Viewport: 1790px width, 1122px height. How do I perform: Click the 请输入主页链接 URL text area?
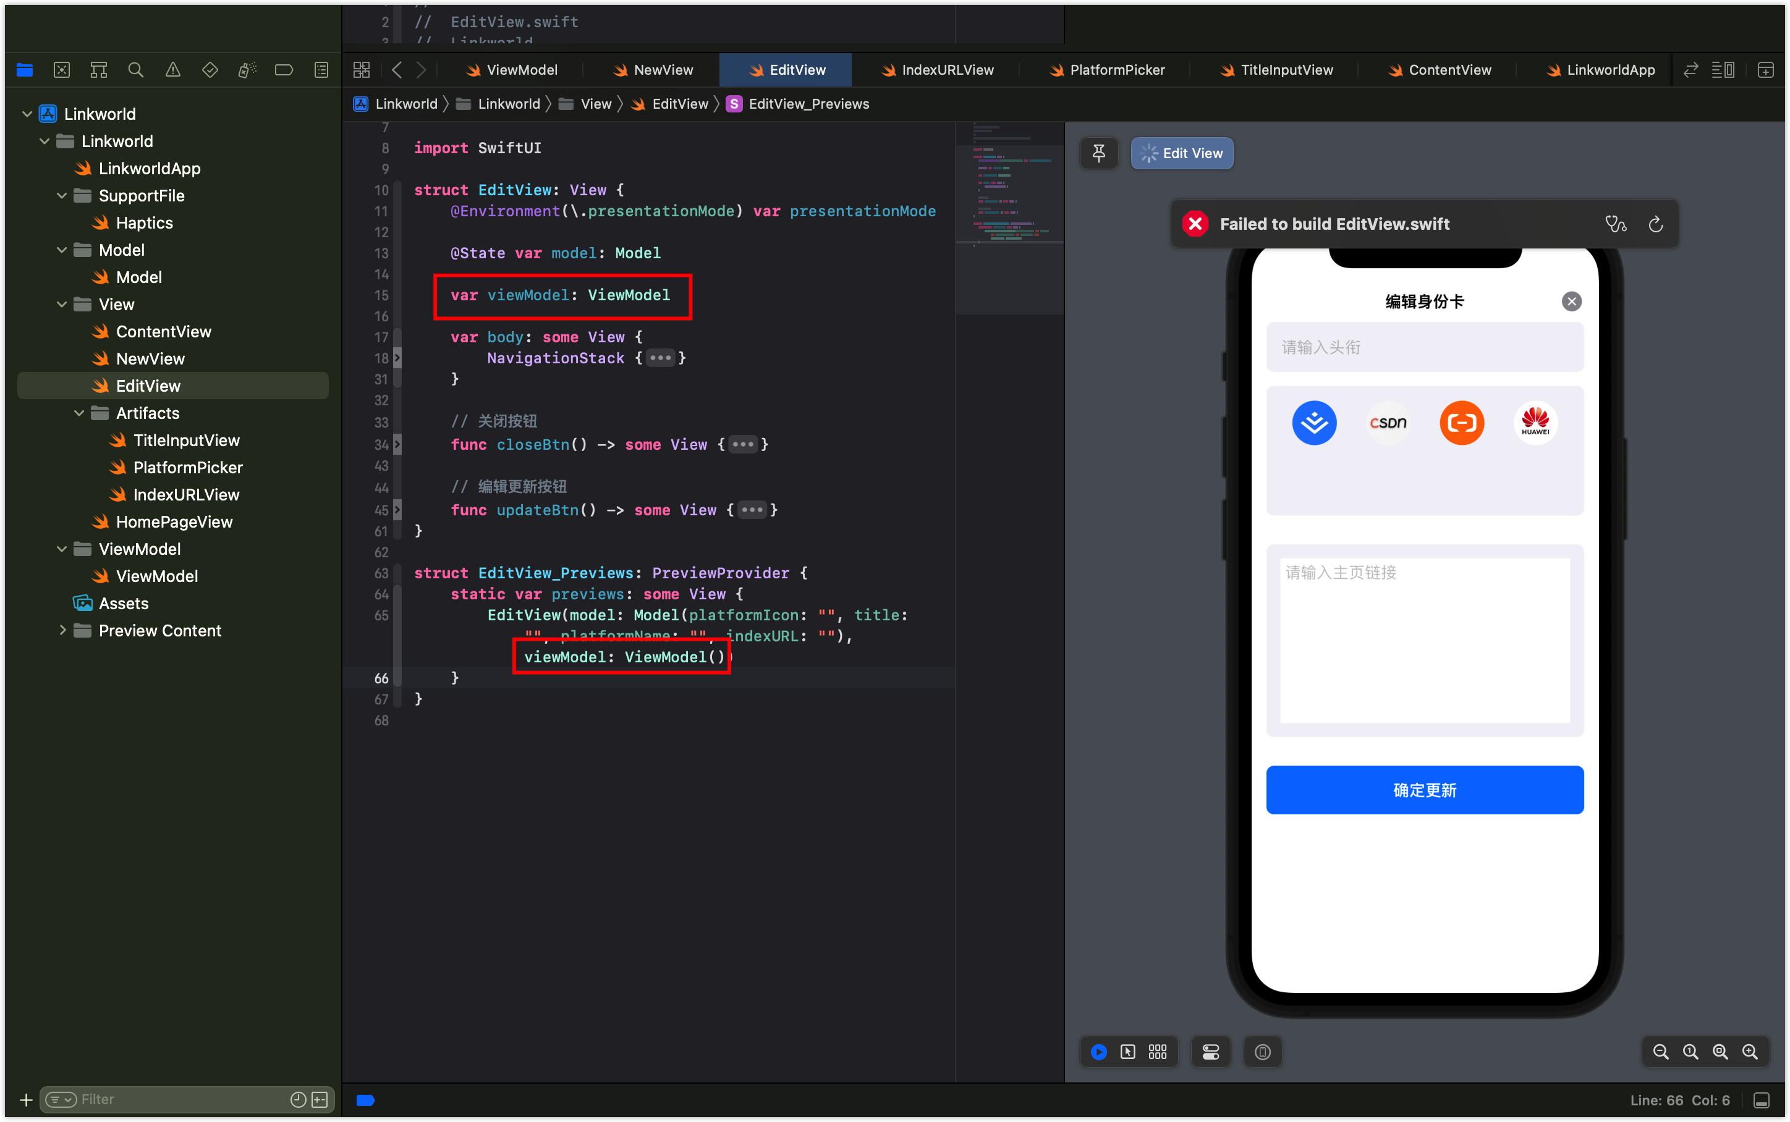(1424, 639)
